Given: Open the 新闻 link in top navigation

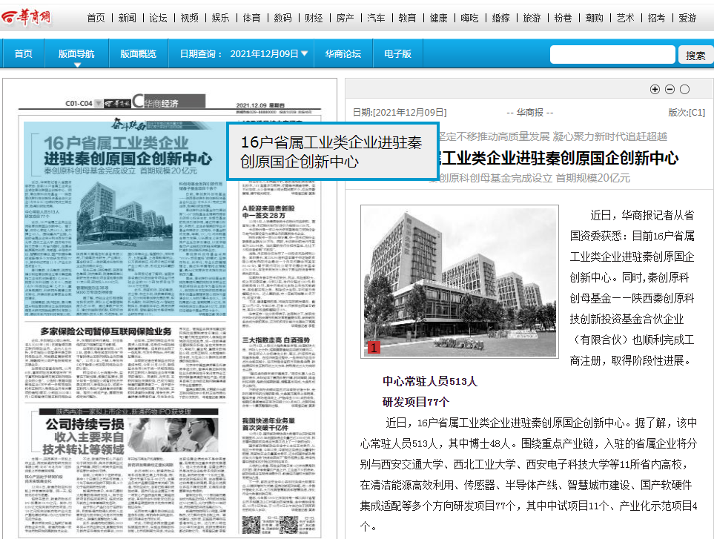Looking at the screenshot, I should coord(127,18).
